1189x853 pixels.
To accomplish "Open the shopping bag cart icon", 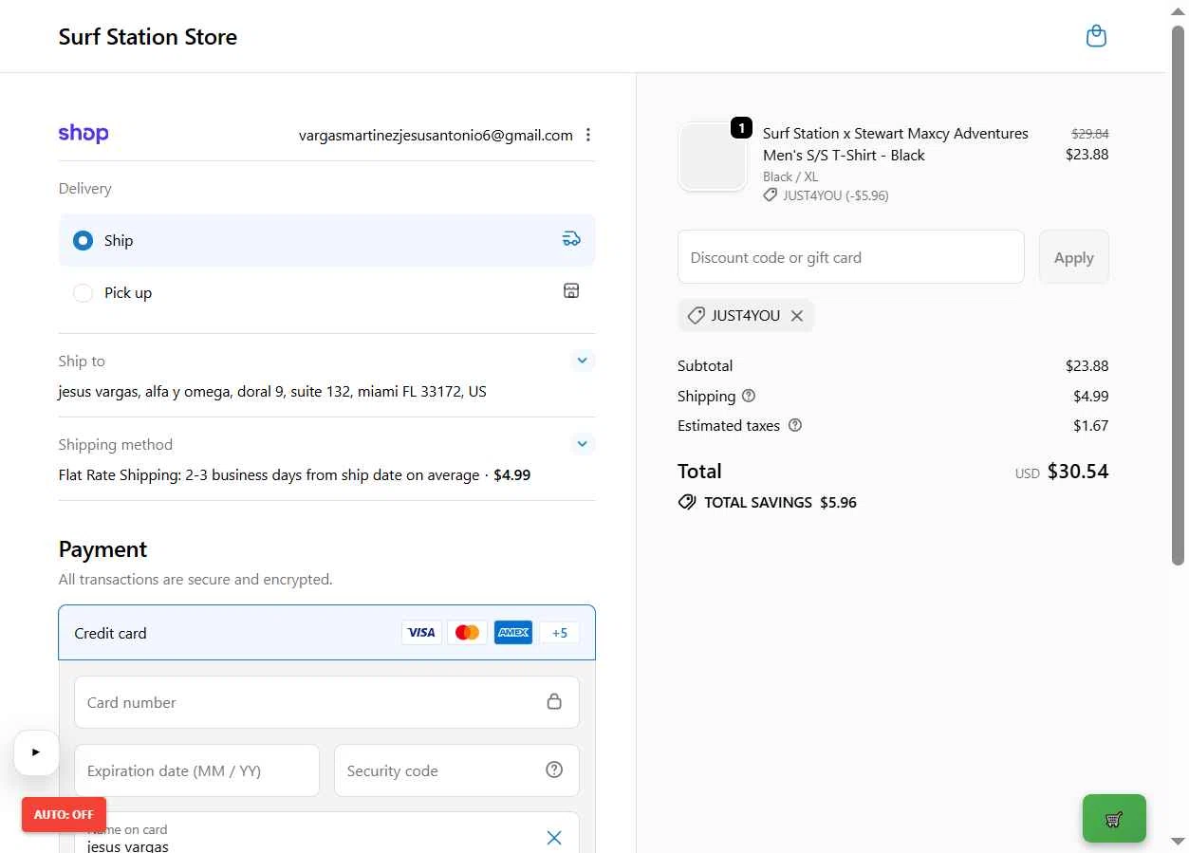I will click(x=1096, y=36).
